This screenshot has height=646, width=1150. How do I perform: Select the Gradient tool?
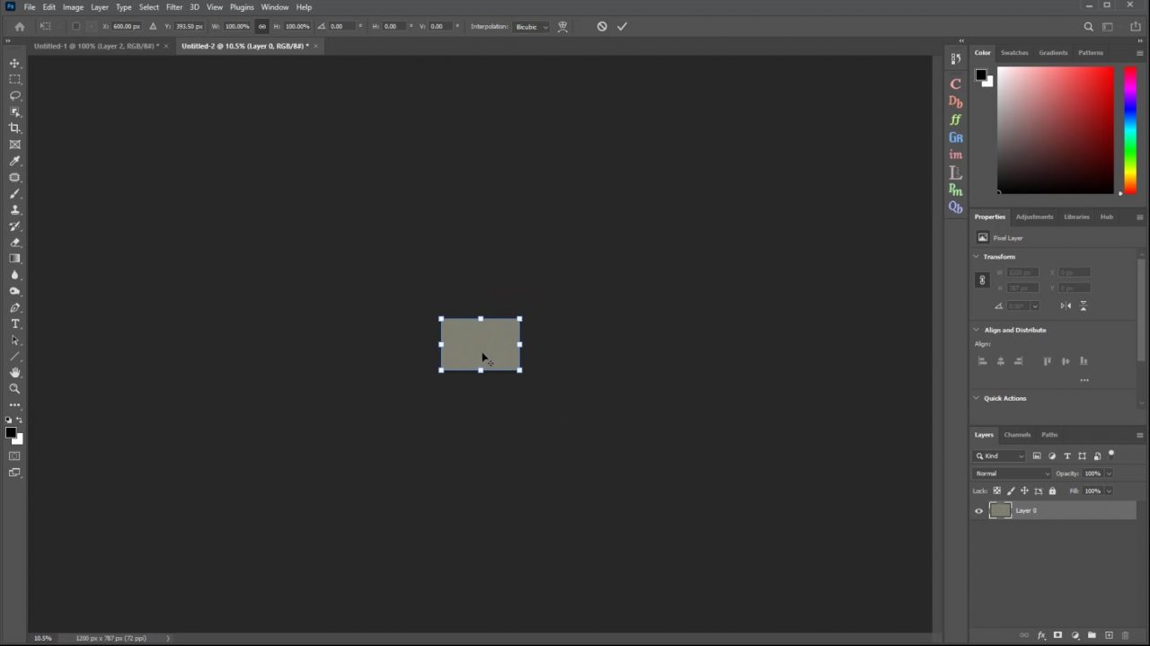pos(14,259)
